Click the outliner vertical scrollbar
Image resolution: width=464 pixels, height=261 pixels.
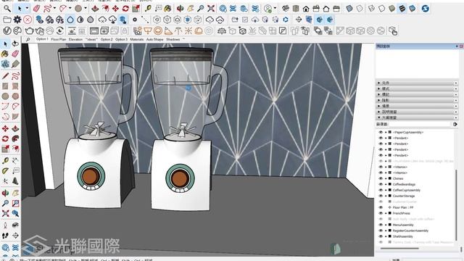coord(456,206)
